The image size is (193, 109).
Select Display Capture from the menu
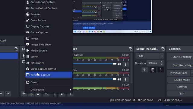coord(49,26)
